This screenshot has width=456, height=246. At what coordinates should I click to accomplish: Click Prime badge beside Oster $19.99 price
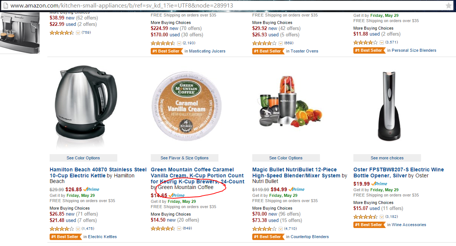(379, 184)
